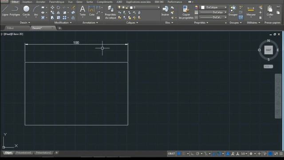
Task: Toggle ortho mode in status bar
Action: [x=193, y=154]
